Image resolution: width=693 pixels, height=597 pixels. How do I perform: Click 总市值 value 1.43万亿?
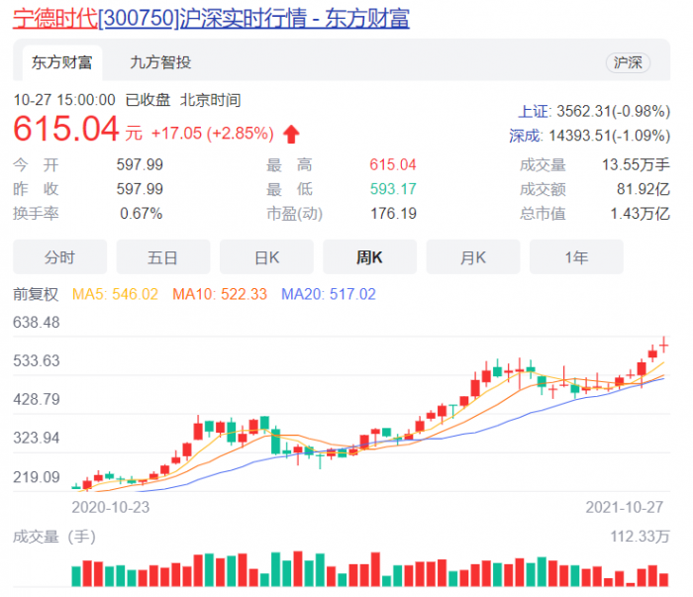point(641,214)
